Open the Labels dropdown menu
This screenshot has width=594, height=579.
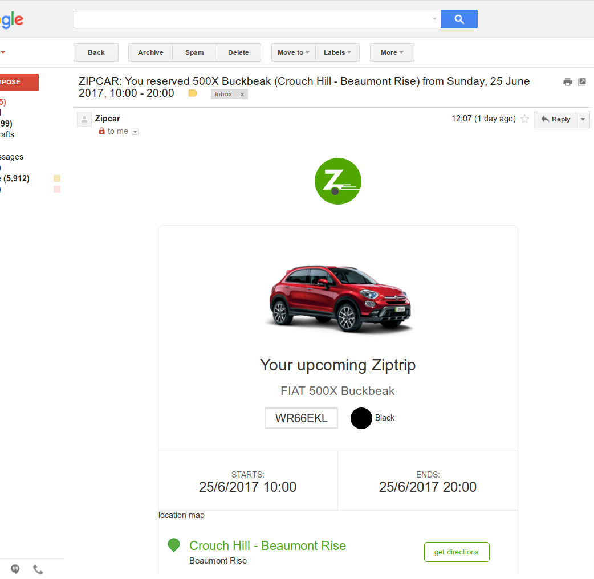(x=337, y=52)
